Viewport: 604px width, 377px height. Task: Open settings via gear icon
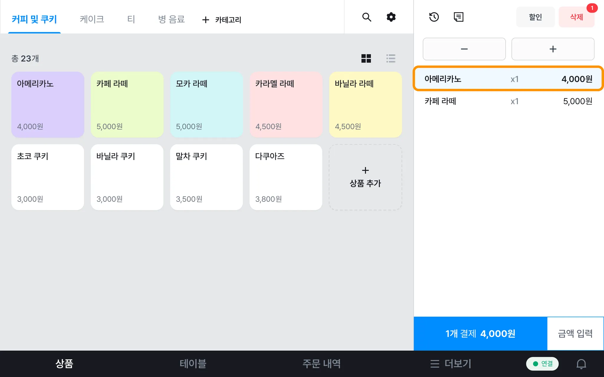click(x=391, y=17)
